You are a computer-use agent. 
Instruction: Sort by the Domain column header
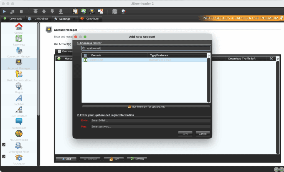pyautogui.click(x=118, y=55)
